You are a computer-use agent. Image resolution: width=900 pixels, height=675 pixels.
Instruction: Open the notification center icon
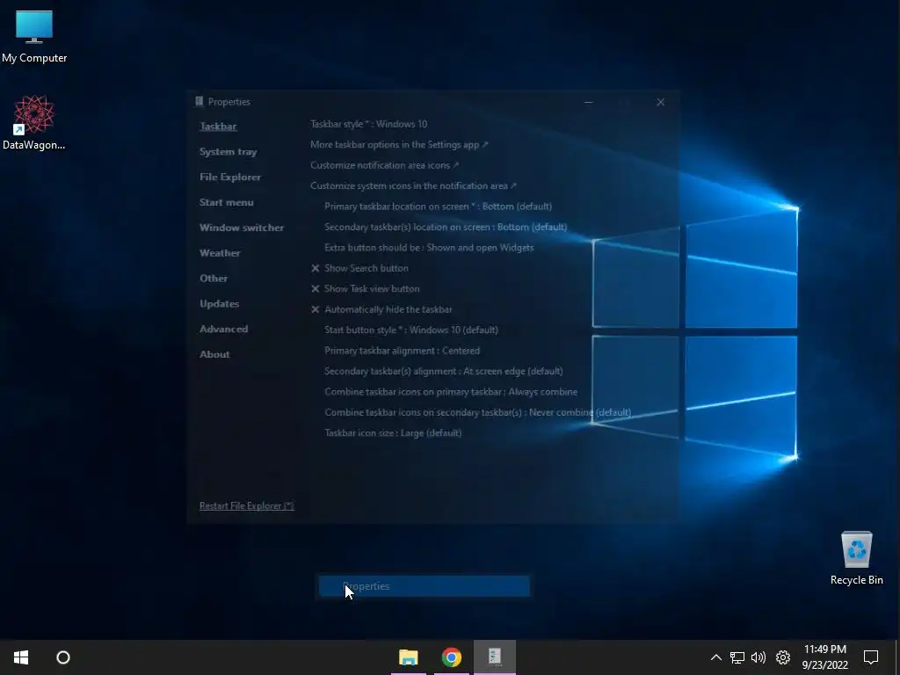(871, 657)
